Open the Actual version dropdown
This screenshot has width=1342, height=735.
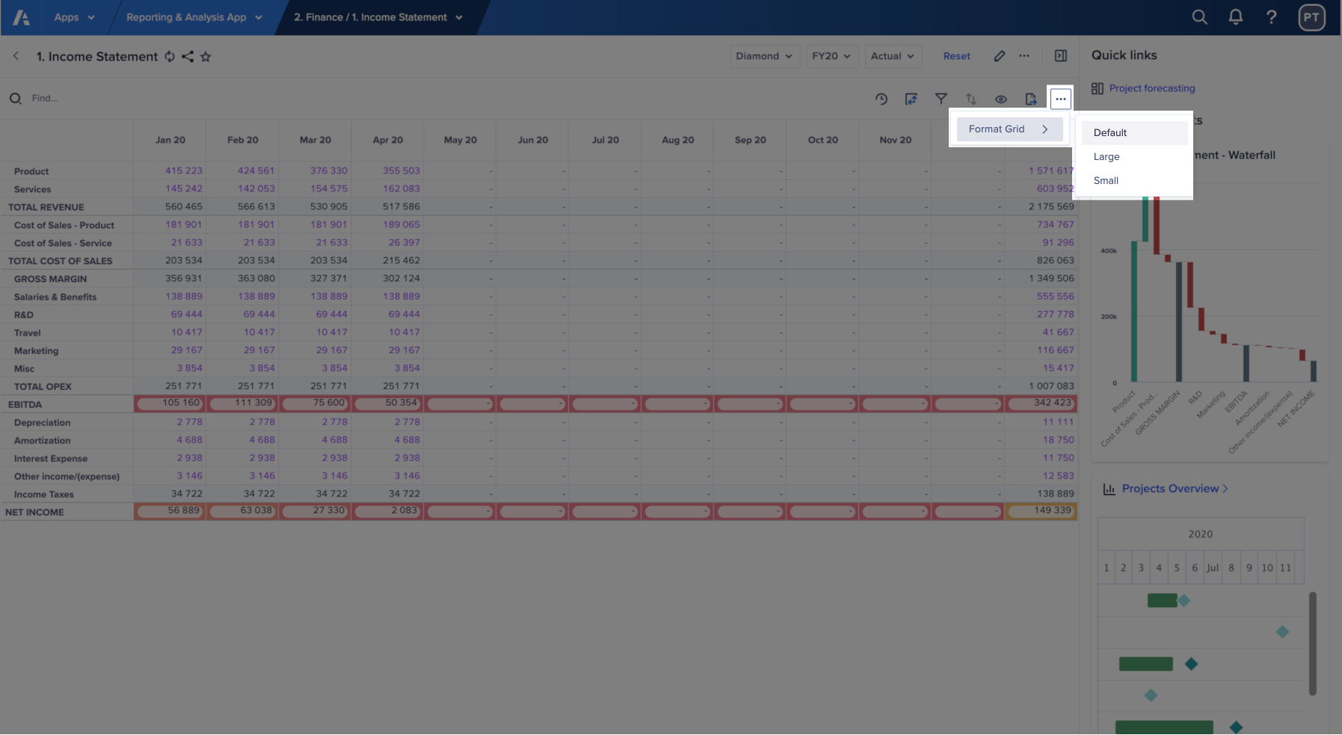click(893, 56)
